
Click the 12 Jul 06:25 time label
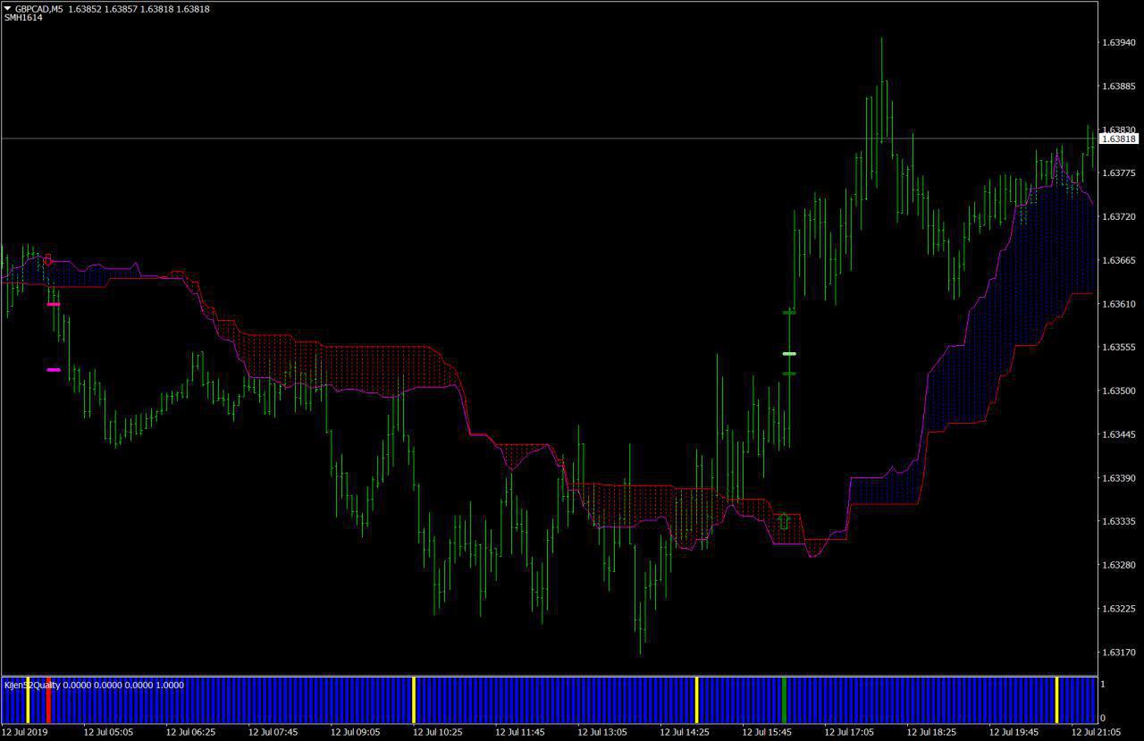(x=190, y=731)
